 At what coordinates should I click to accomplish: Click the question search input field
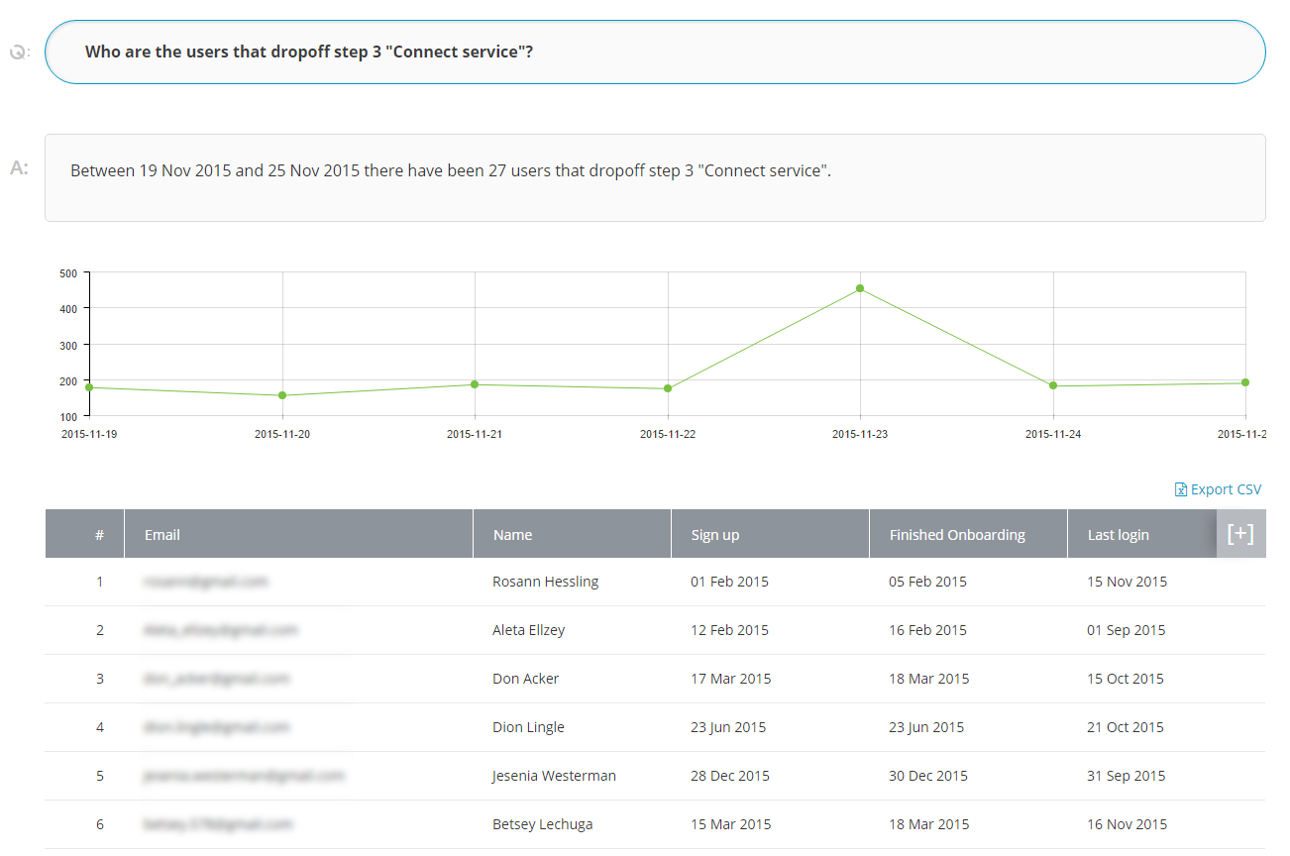[654, 52]
